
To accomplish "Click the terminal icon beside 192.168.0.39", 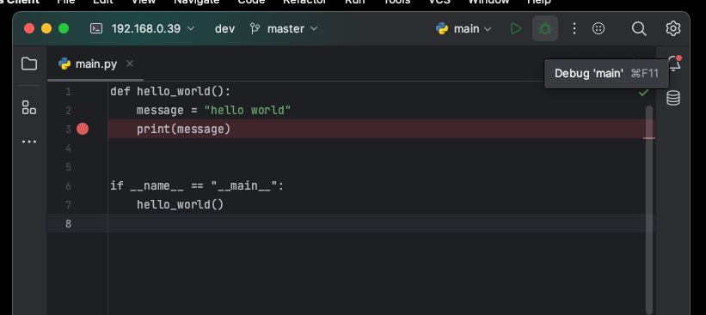I will click(96, 29).
